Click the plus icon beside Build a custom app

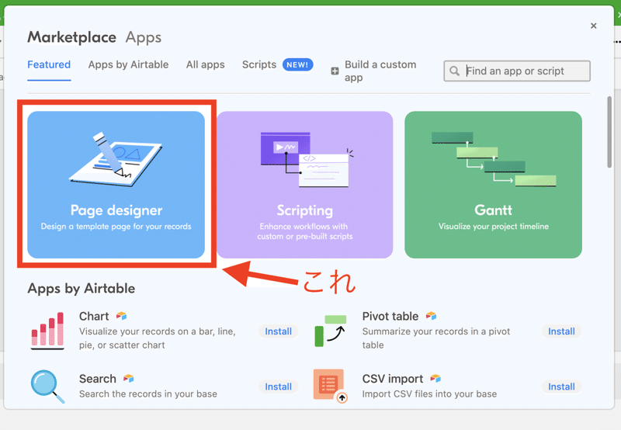pos(335,71)
